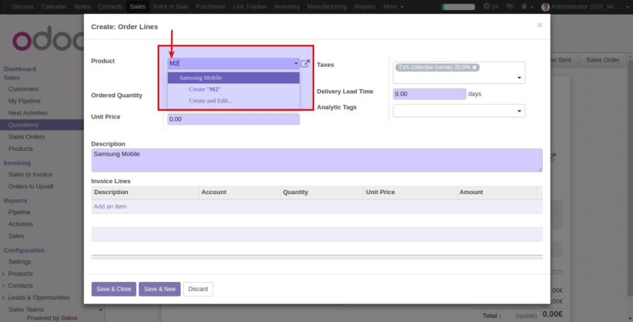Click the progress bar in top bar
The image size is (633, 322).
tap(458, 7)
